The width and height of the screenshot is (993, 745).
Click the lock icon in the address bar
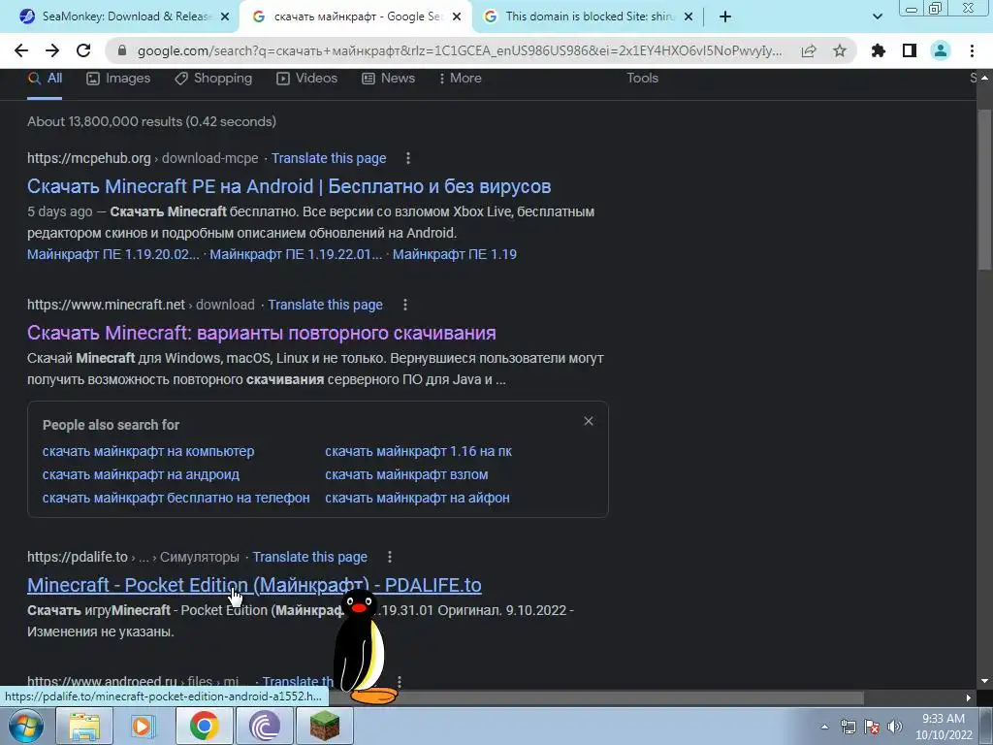coord(122,50)
